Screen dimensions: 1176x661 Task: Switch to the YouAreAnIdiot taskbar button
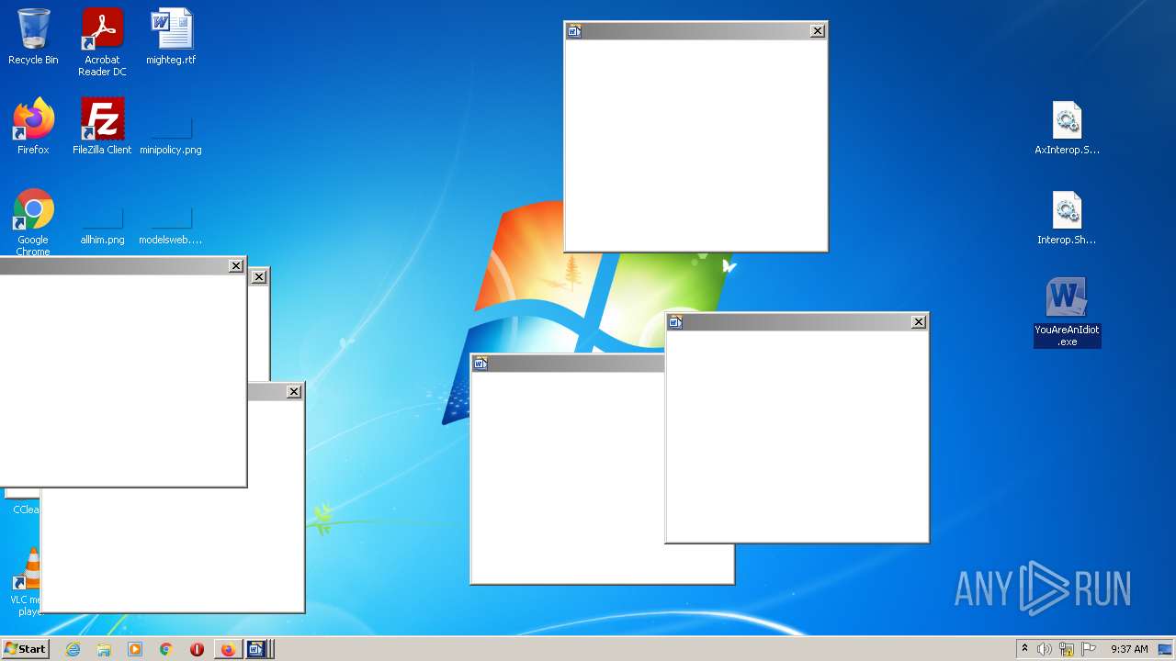tap(258, 649)
